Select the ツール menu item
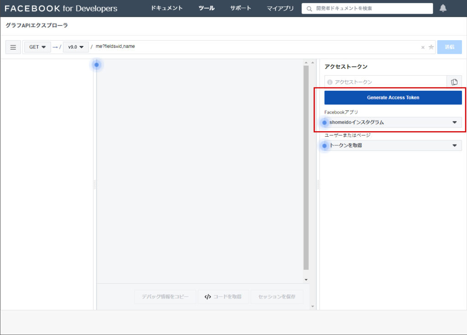 (x=207, y=8)
